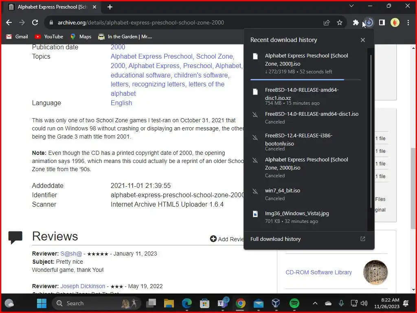
Task: Open the In the Garden bookmark
Action: 125,37
